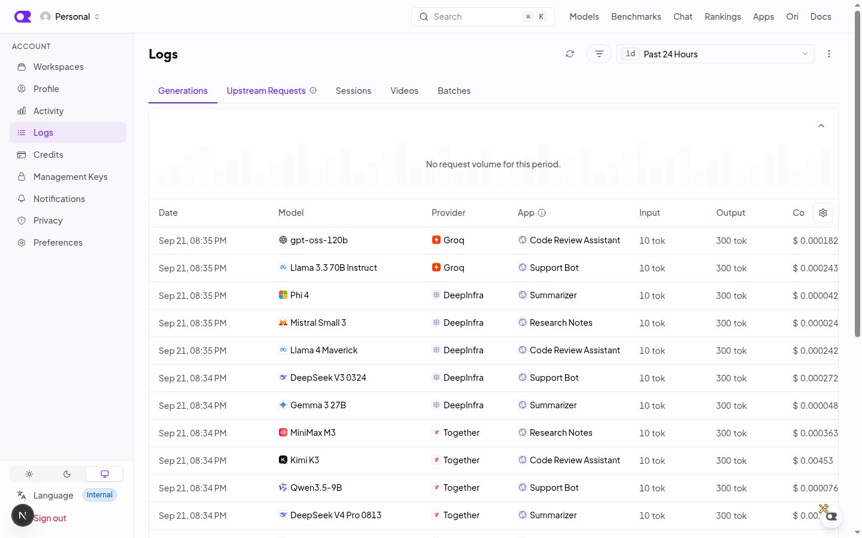Switch to system theme
Viewport: 862px width, 538px height.
tap(105, 474)
